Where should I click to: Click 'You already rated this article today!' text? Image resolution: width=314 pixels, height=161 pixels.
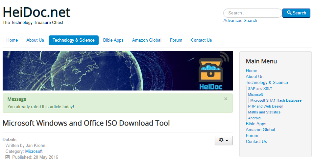(x=41, y=107)
